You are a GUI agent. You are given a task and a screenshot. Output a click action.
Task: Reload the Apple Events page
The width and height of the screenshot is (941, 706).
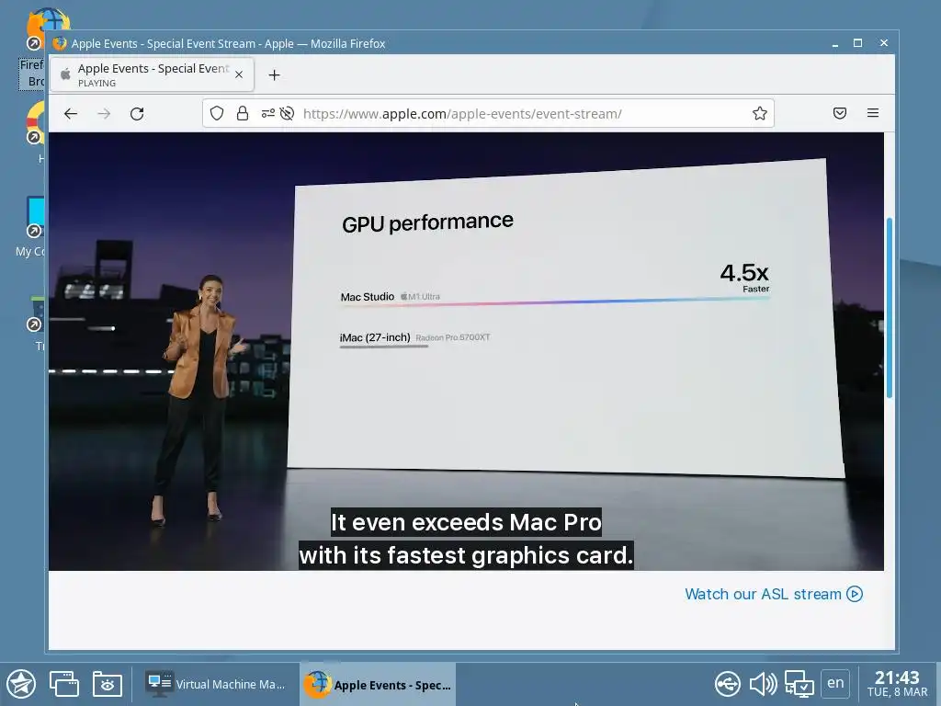pos(137,113)
